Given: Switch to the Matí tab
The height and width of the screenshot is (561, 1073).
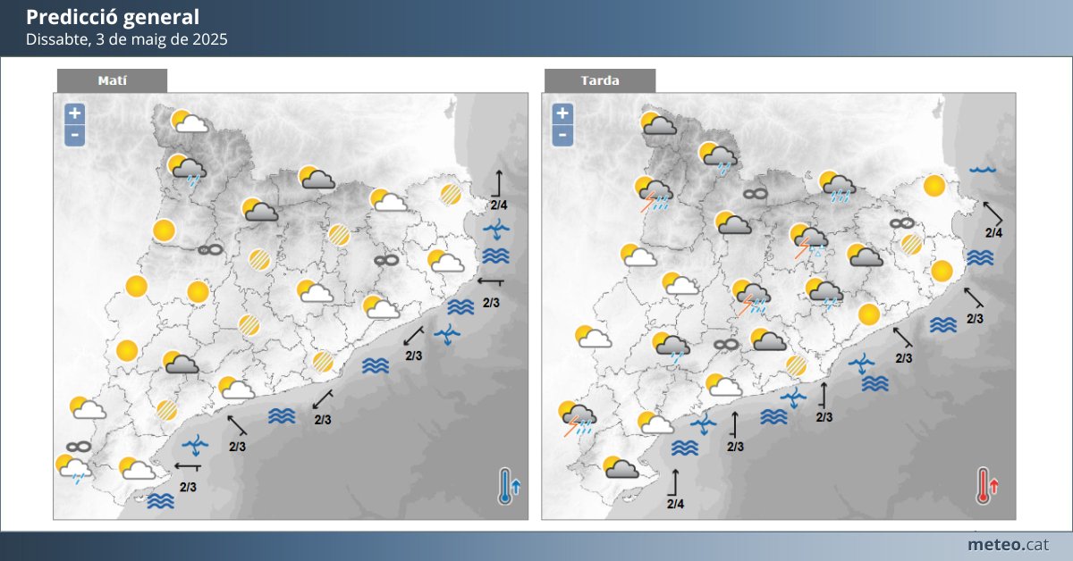Looking at the screenshot, I should click(112, 80).
